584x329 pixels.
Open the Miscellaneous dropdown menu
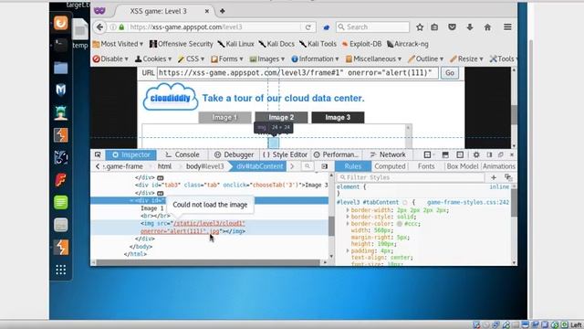[x=373, y=58]
